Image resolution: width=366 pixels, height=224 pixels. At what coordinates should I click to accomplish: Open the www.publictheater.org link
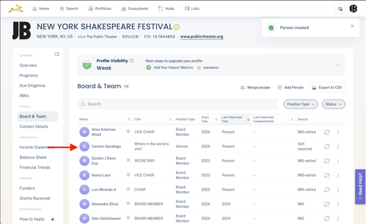click(x=202, y=37)
